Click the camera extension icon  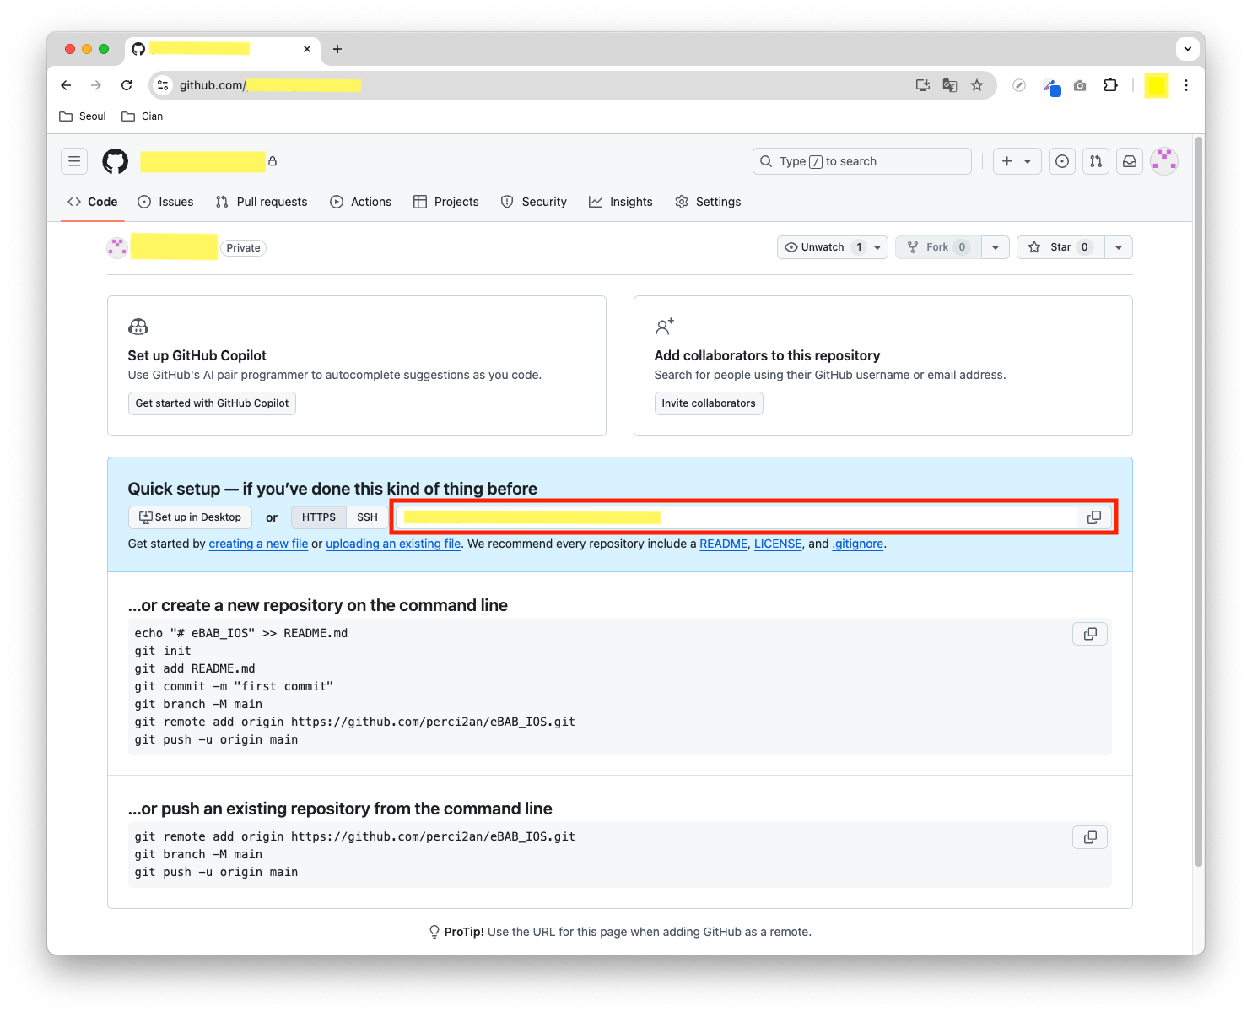click(x=1080, y=85)
